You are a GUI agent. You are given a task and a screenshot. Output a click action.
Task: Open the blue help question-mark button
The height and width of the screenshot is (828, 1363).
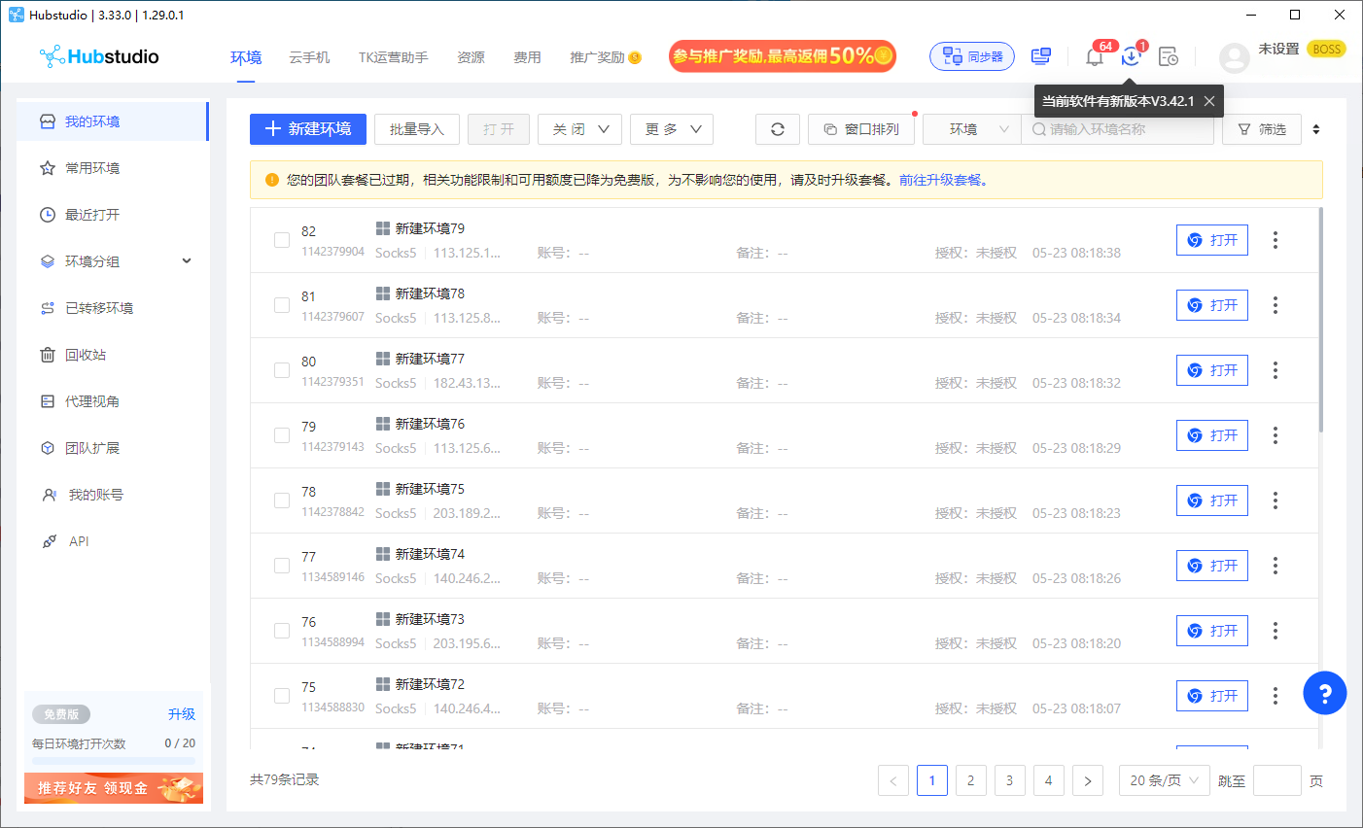coord(1325,693)
